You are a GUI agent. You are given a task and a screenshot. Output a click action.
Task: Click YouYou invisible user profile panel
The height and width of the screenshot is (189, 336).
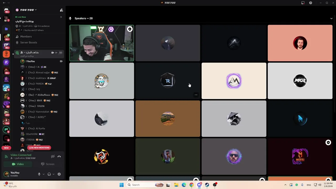click(18, 174)
